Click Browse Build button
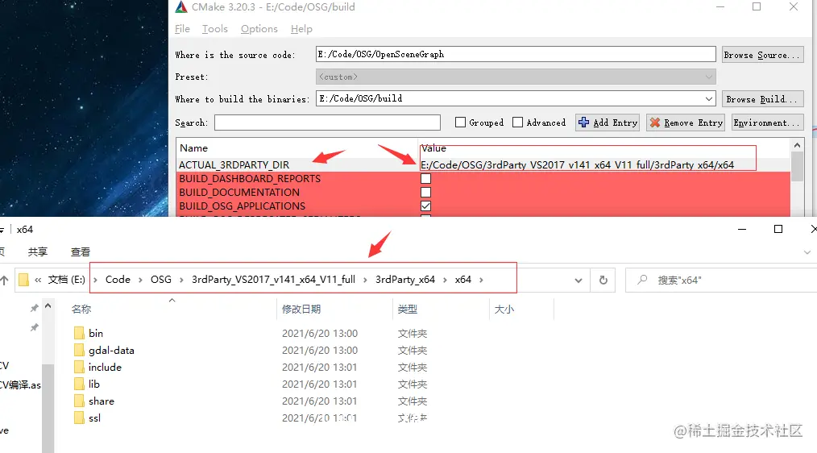817x453 pixels. [763, 99]
